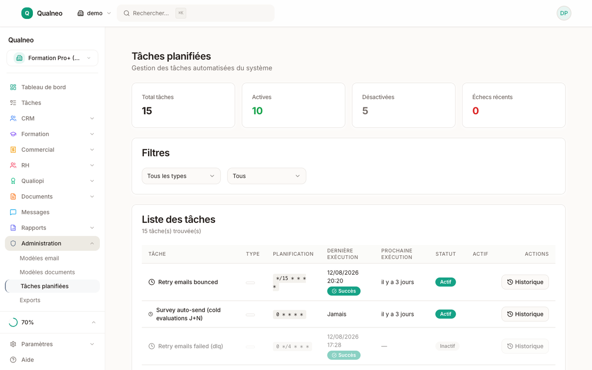Click the clock icon beside Survey auto-send
This screenshot has width=592, height=370.
[151, 314]
